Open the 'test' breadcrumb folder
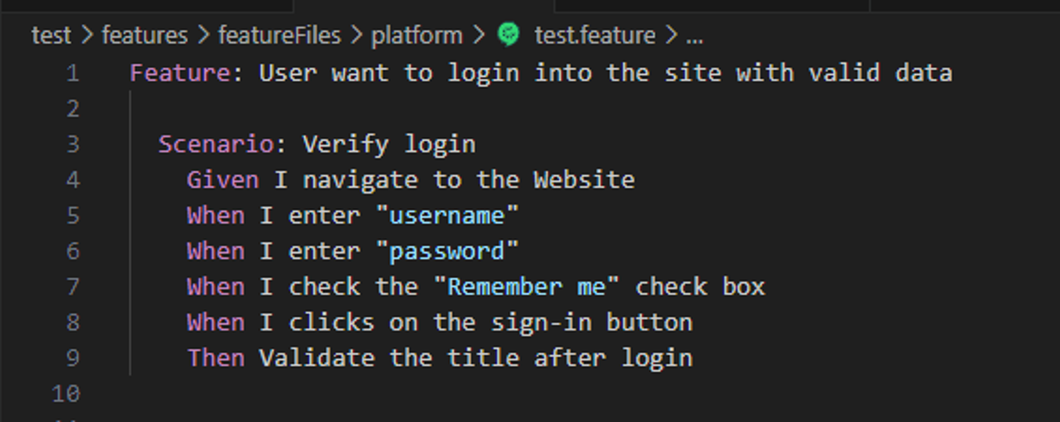The image size is (1060, 422). (x=51, y=35)
